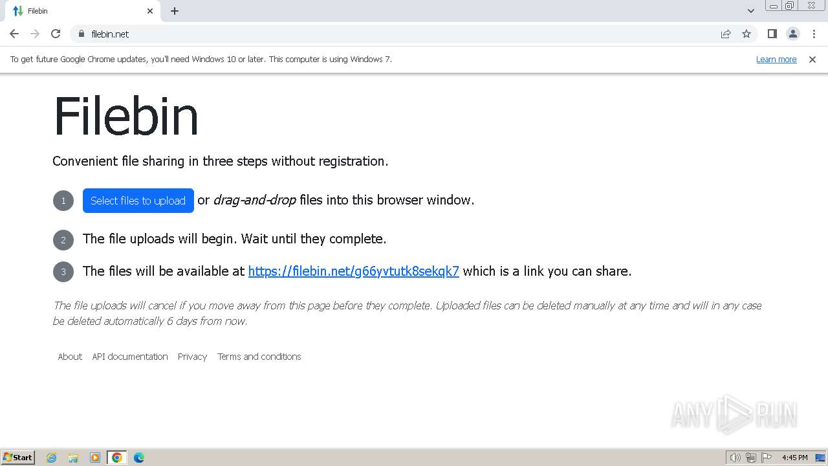This screenshot has width=828, height=466.
Task: Bookmark this tab with the star icon
Action: (746, 34)
